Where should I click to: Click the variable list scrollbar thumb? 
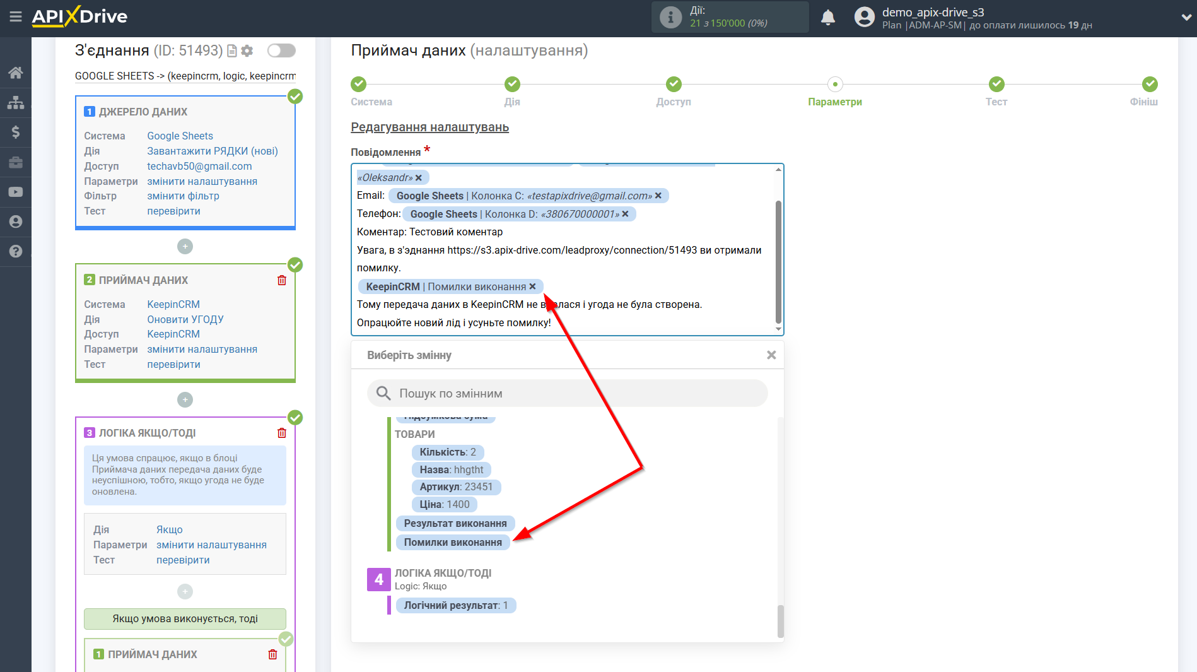[x=781, y=622]
